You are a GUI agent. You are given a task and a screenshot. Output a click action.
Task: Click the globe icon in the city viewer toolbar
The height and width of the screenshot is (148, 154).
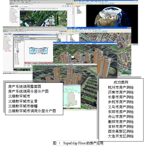tap(81, 31)
